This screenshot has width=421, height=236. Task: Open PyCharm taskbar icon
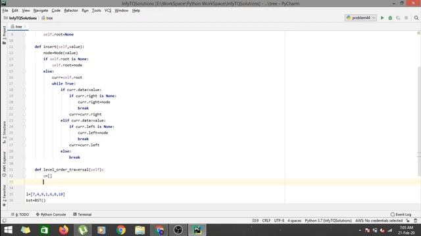coord(197,230)
